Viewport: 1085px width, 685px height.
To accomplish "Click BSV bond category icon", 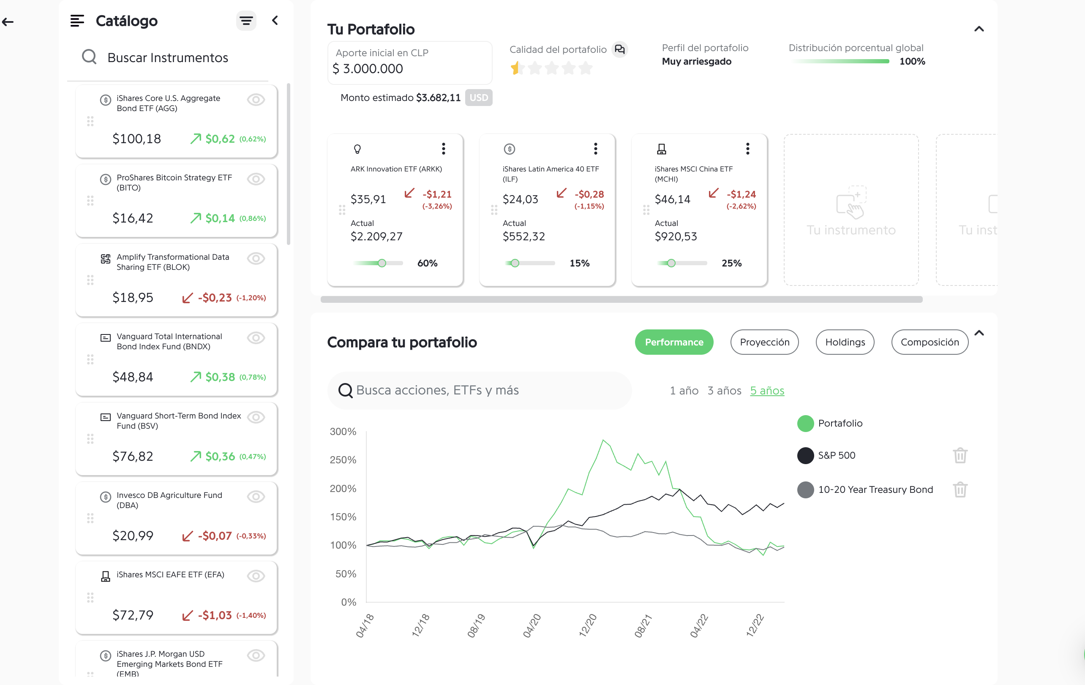I will click(106, 417).
